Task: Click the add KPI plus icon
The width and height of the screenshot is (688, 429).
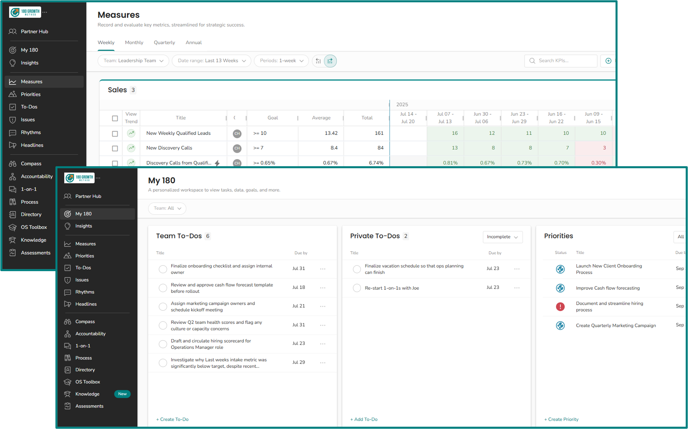Action: coord(608,61)
